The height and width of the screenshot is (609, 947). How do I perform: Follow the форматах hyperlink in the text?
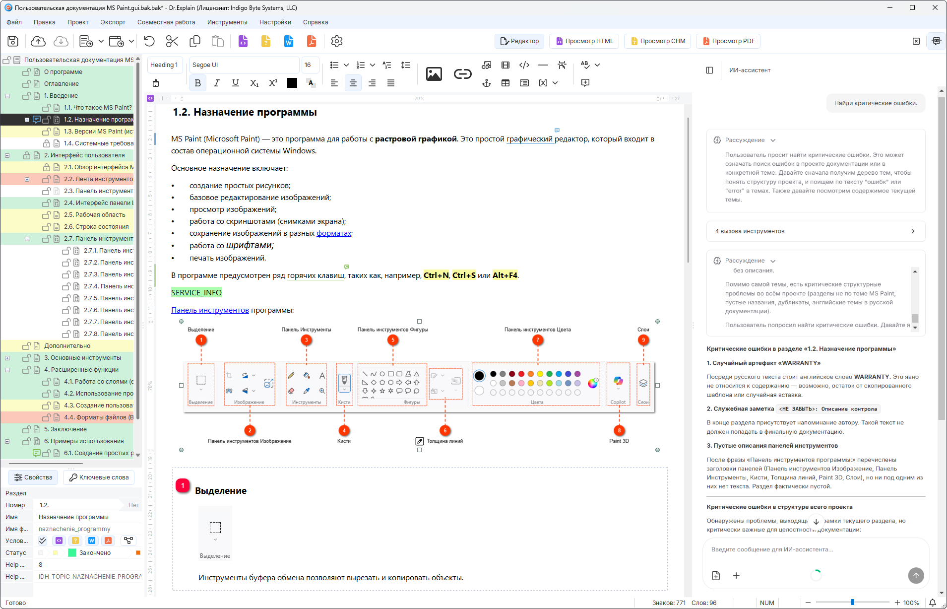pyautogui.click(x=334, y=233)
